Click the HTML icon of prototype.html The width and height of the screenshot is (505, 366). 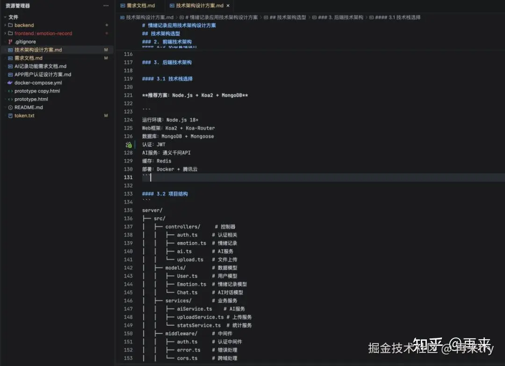pos(10,99)
